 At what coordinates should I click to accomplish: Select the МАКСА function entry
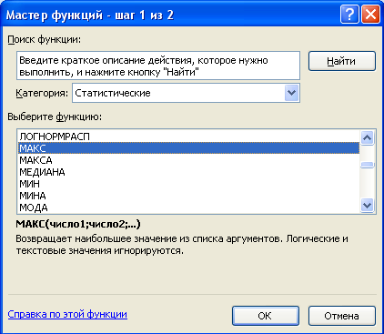tap(188, 160)
